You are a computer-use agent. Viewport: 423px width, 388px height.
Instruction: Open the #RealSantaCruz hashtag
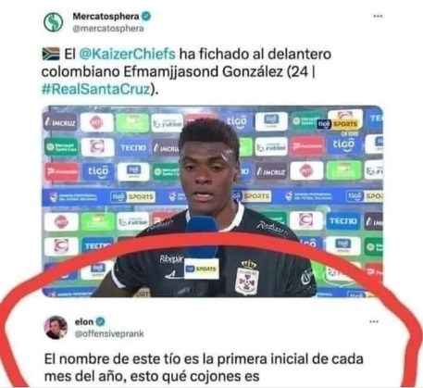point(95,89)
